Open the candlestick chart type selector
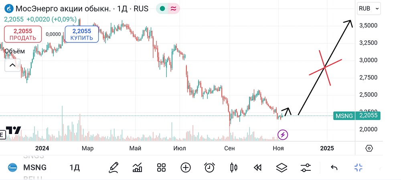401x180 pixels. click(x=234, y=168)
